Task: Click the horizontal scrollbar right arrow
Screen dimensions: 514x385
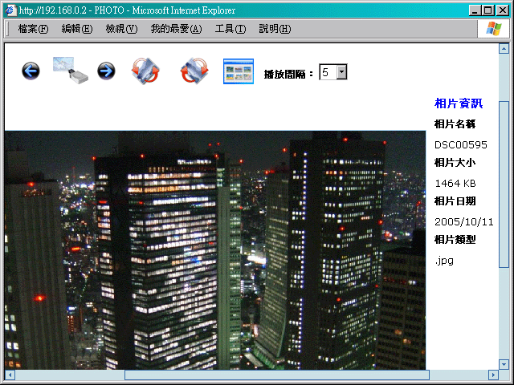Action: pyautogui.click(x=493, y=375)
